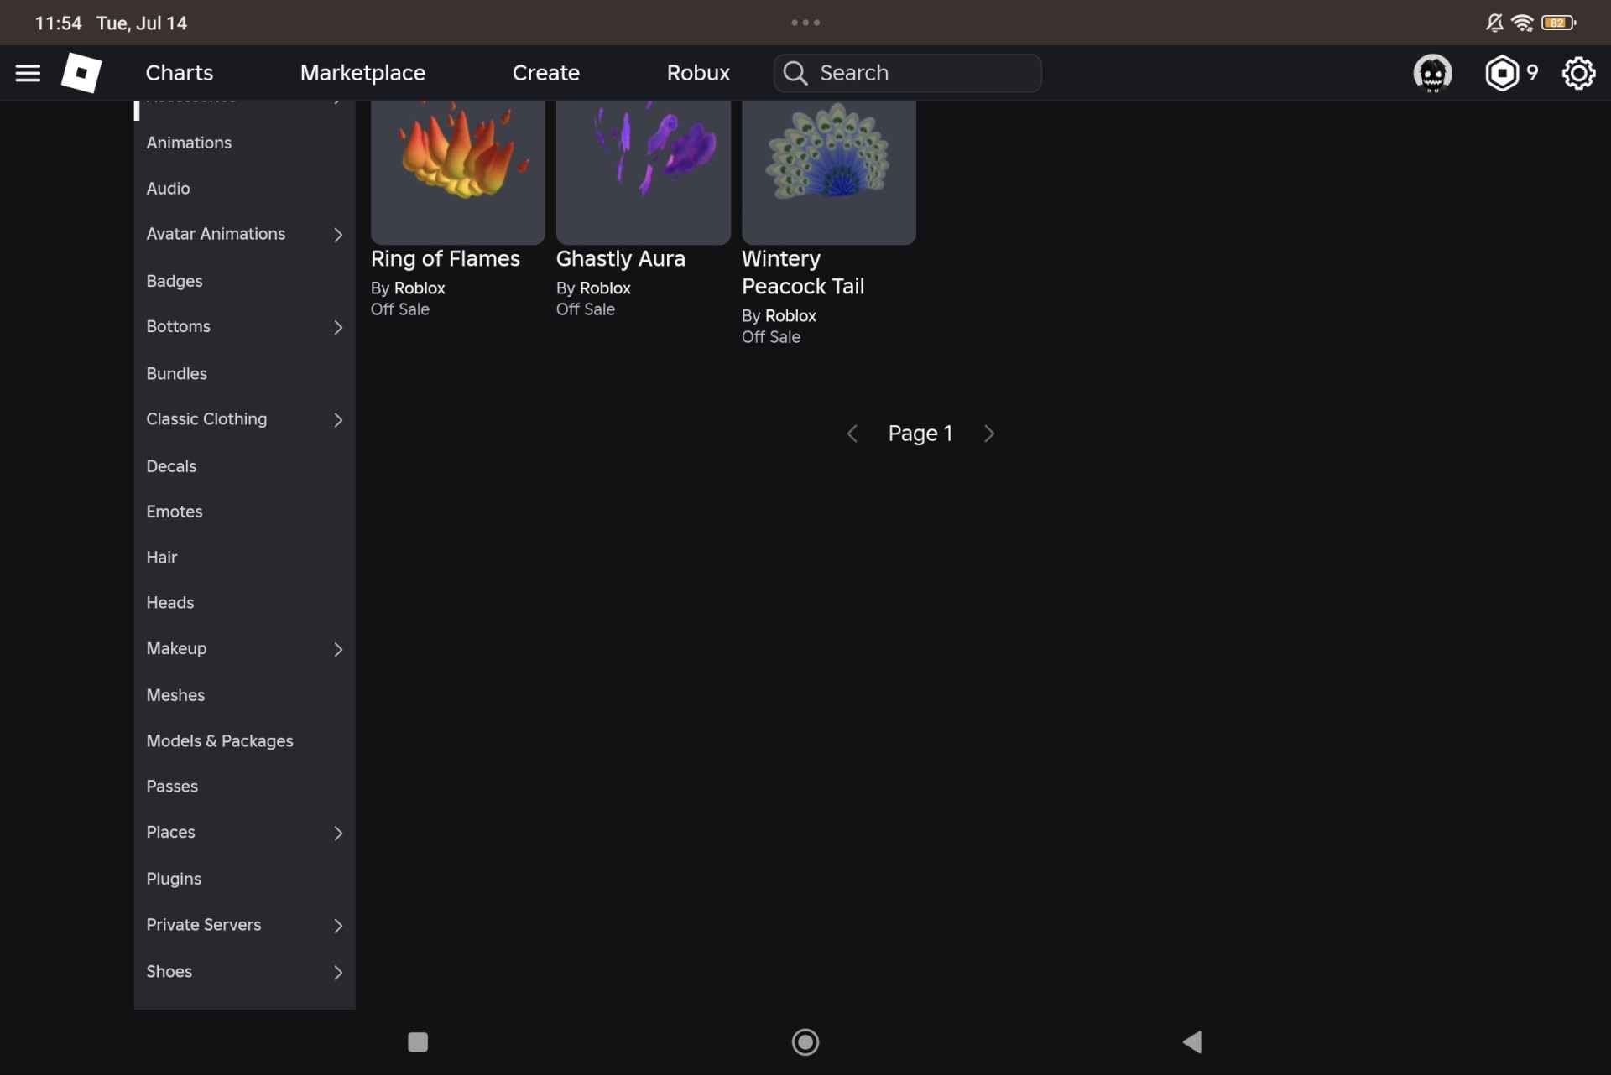The image size is (1611, 1075).
Task: Open the avatar profile icon
Action: (x=1432, y=73)
